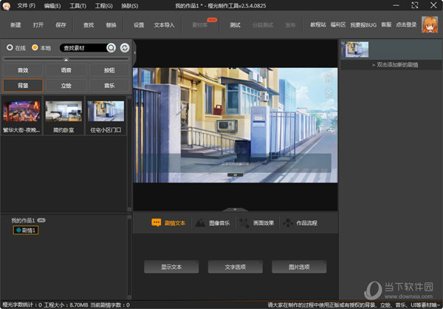Image resolution: width=443 pixels, height=309 pixels.
Task: Open the 换肤(S) skin menu
Action: click(x=128, y=6)
